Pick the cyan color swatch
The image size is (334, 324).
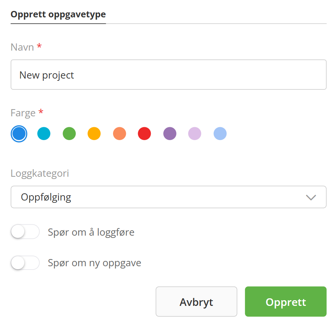44,134
